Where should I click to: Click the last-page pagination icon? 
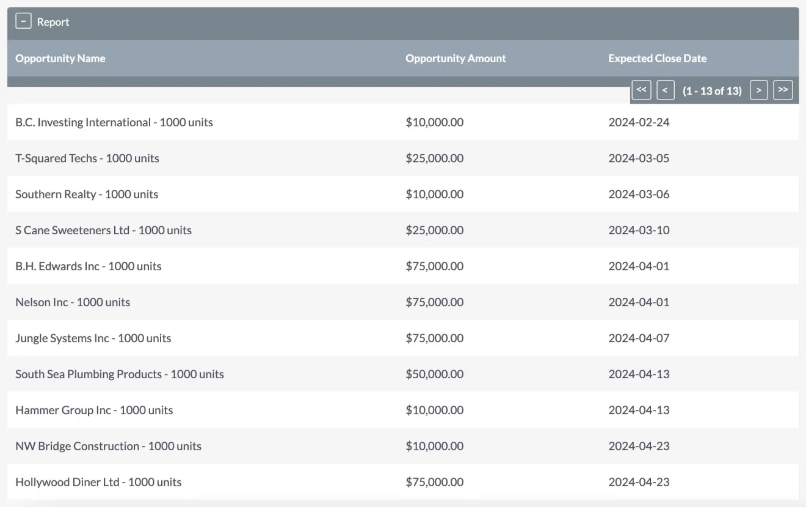click(783, 90)
